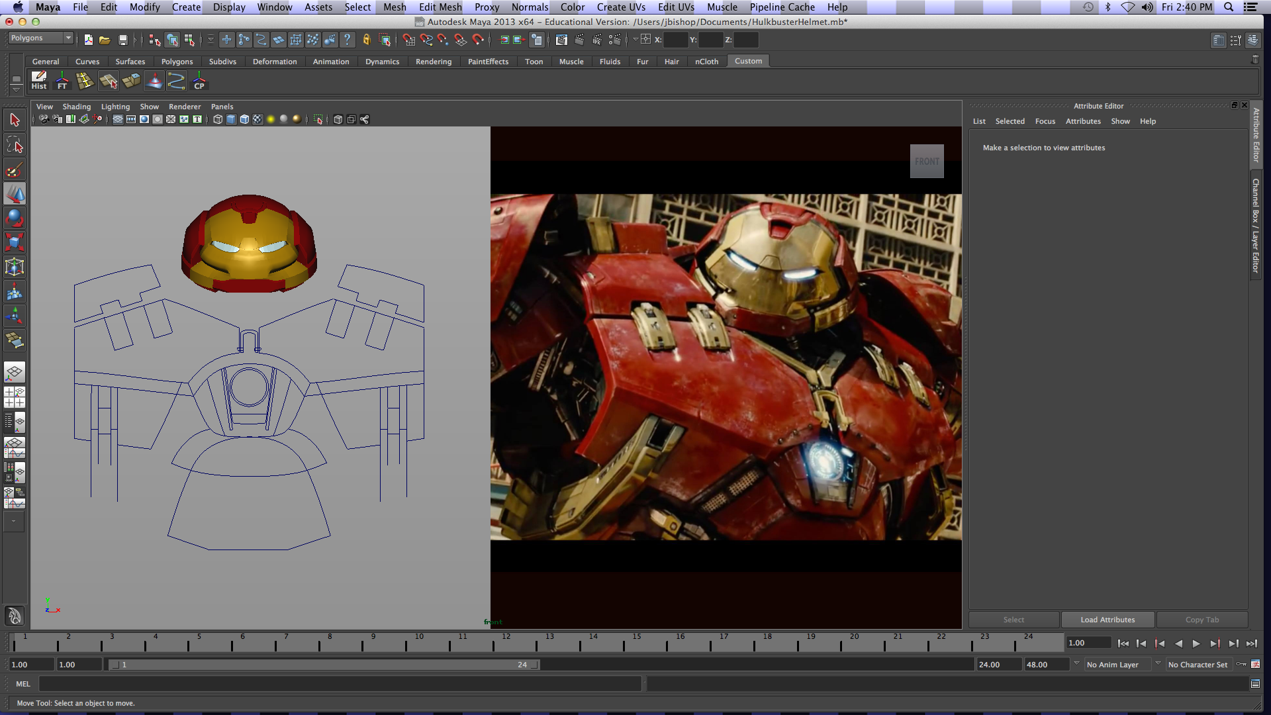Go to start of playback range
This screenshot has width=1271, height=715.
coord(1123,643)
